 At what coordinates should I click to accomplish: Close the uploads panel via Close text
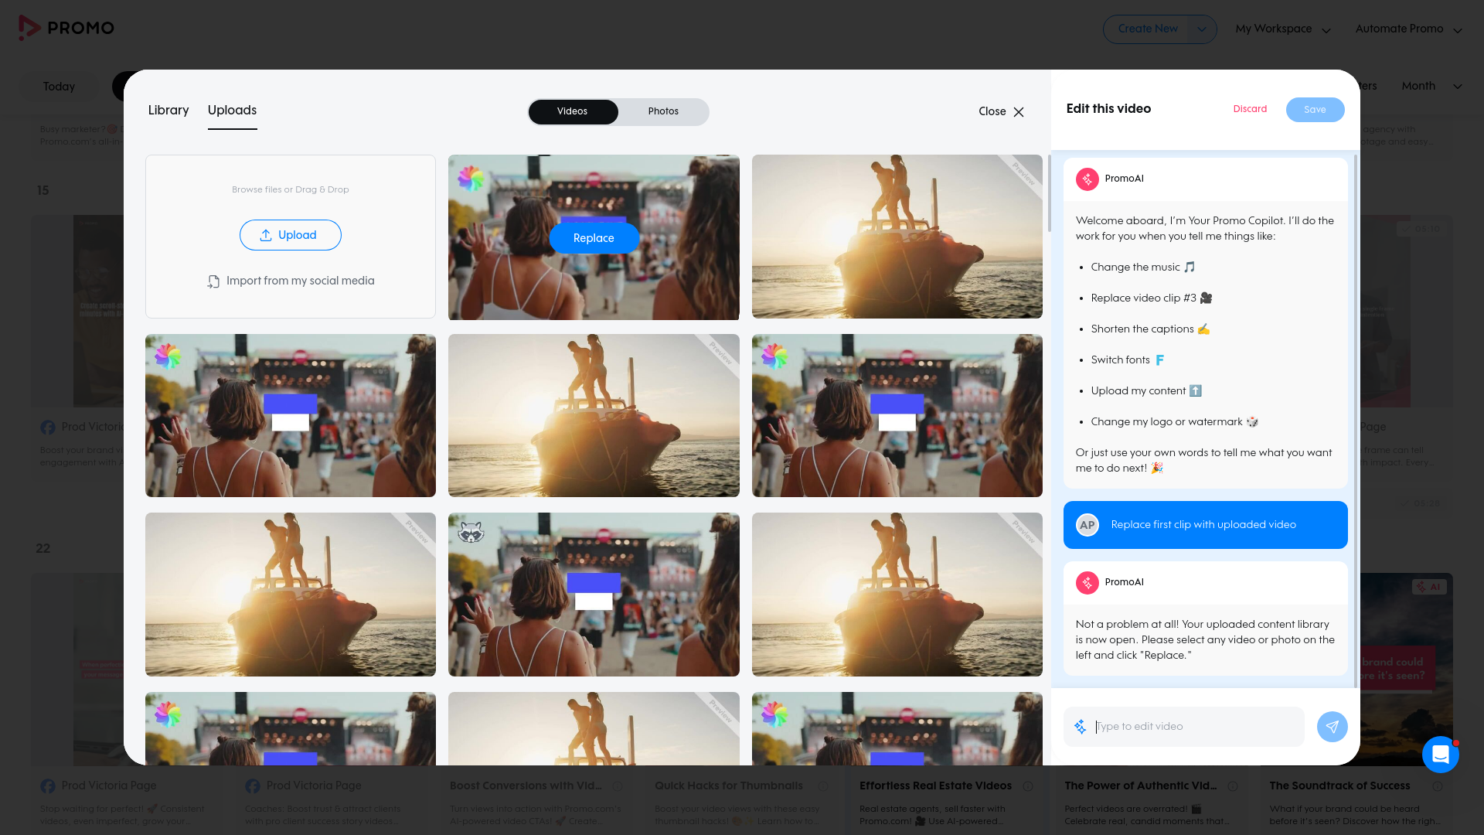point(992,111)
